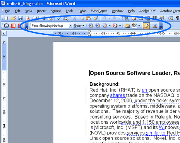Copy the selection with the Copy icon
Viewport: 180px width, 143px height.
tap(81, 18)
